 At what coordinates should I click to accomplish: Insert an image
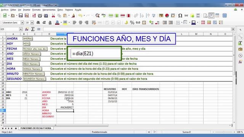[161, 16]
